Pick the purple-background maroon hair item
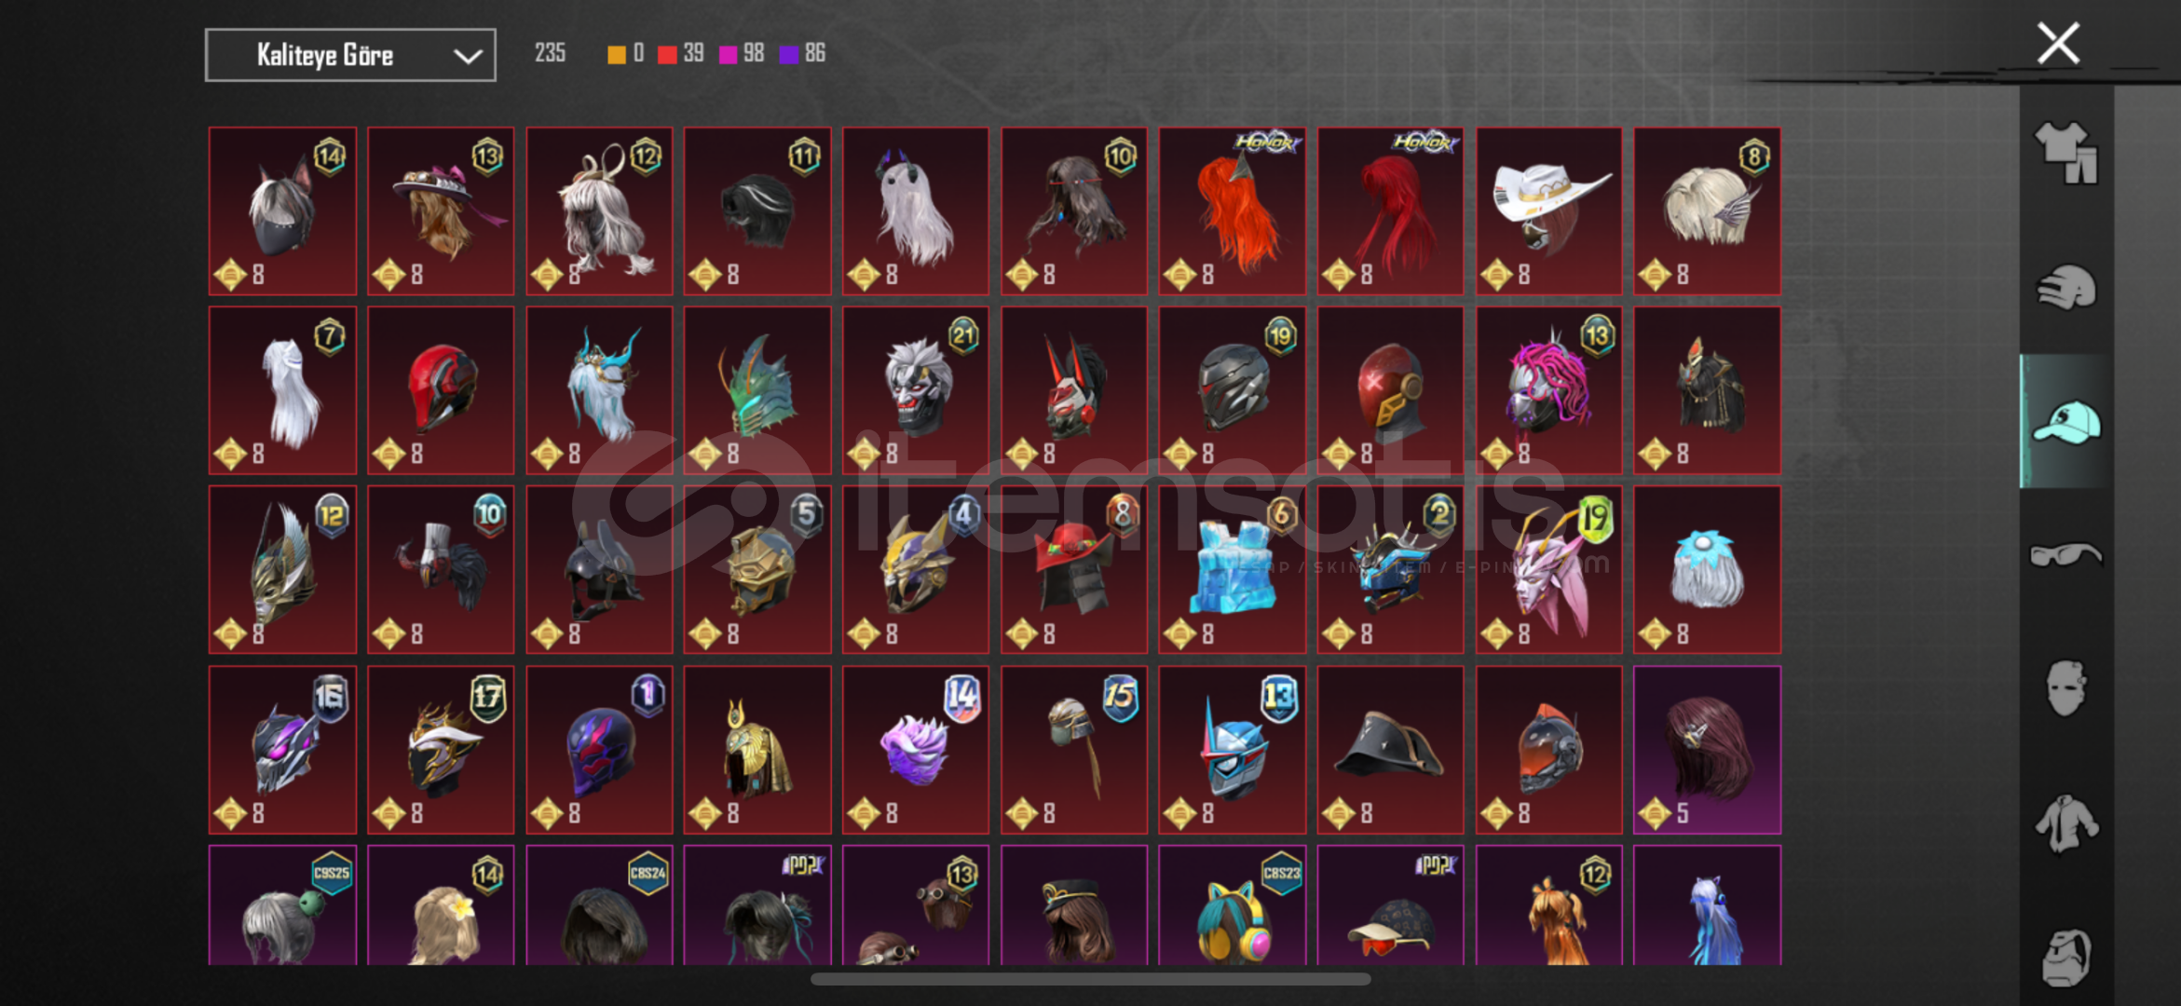2181x1006 pixels. click(1708, 749)
